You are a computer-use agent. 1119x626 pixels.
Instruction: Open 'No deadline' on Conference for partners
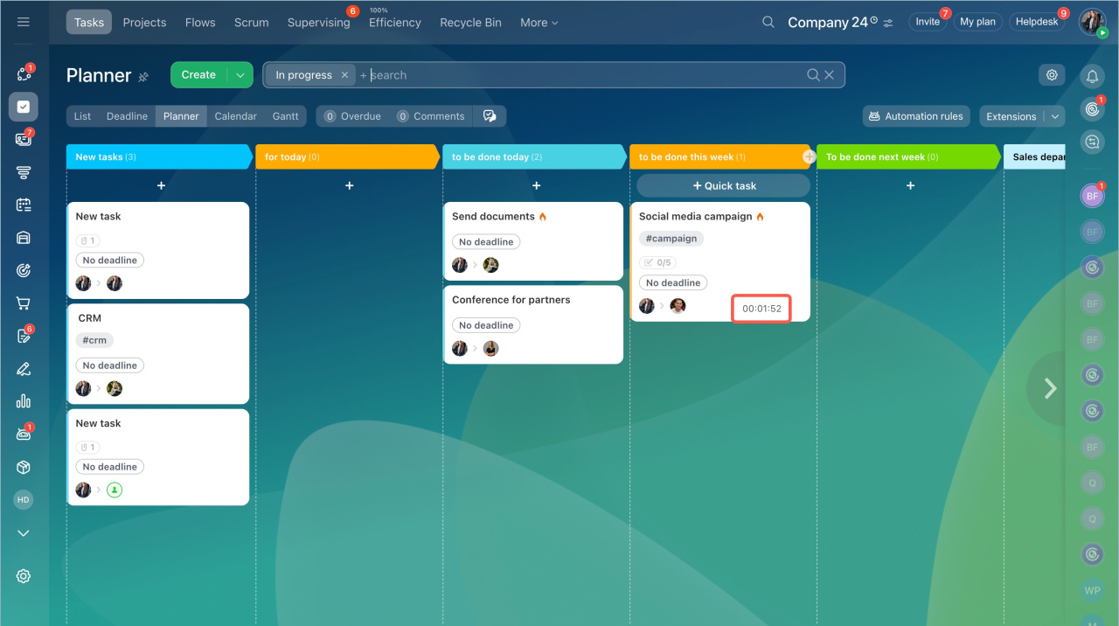click(x=486, y=325)
